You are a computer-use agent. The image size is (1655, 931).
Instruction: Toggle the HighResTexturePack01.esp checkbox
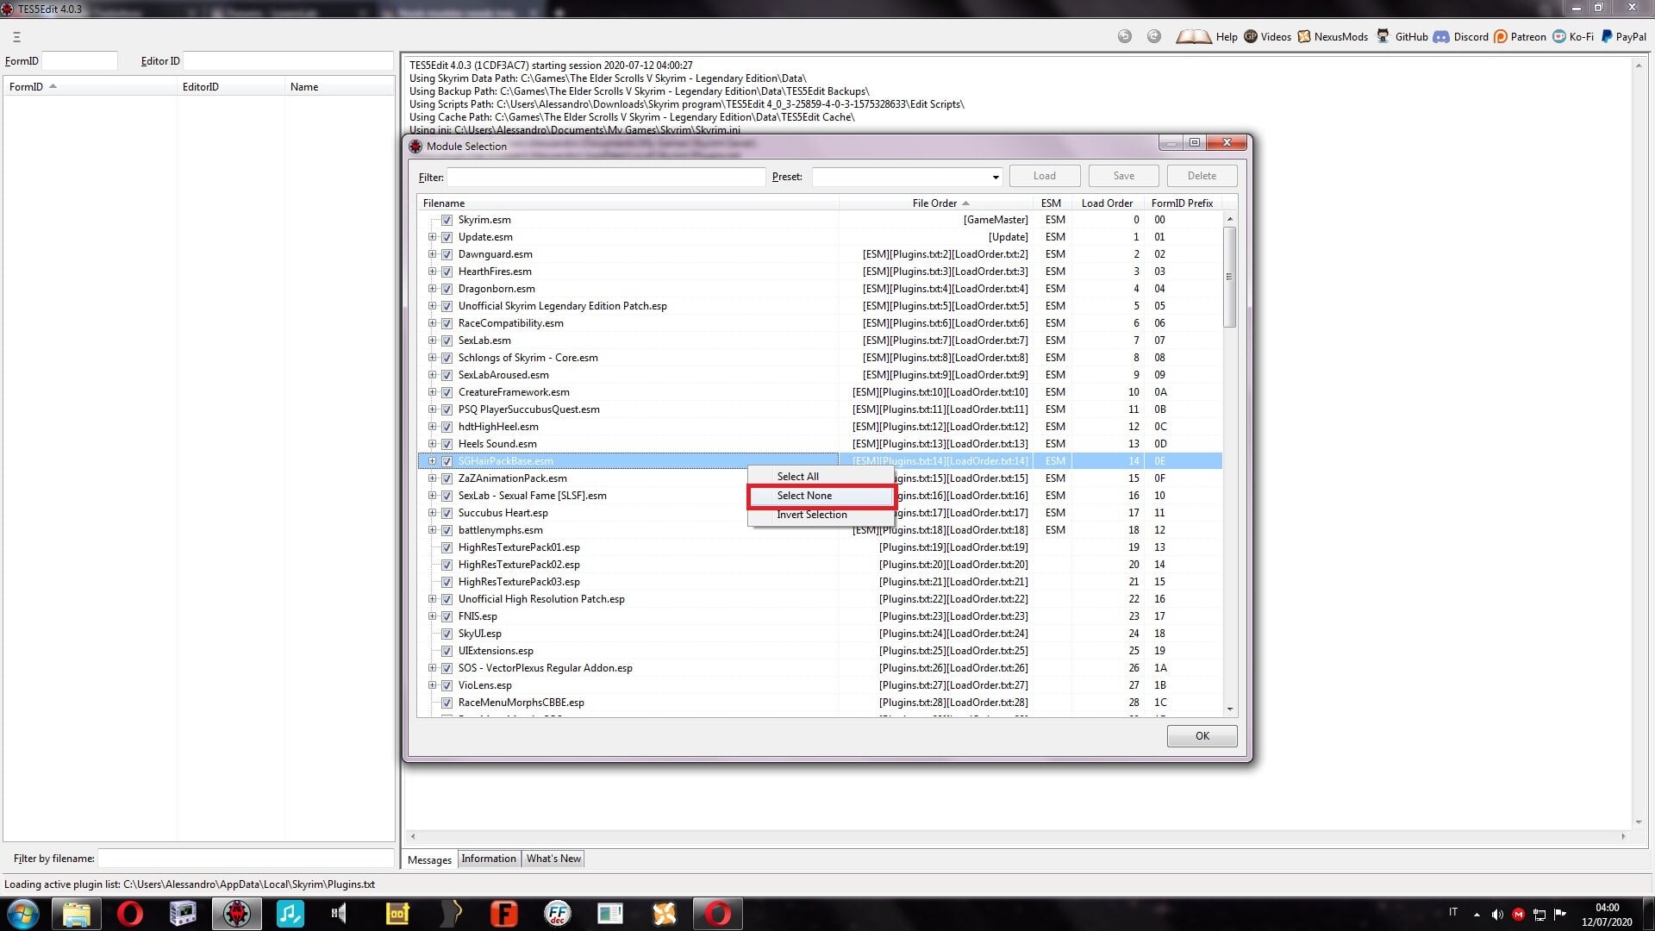(x=447, y=547)
